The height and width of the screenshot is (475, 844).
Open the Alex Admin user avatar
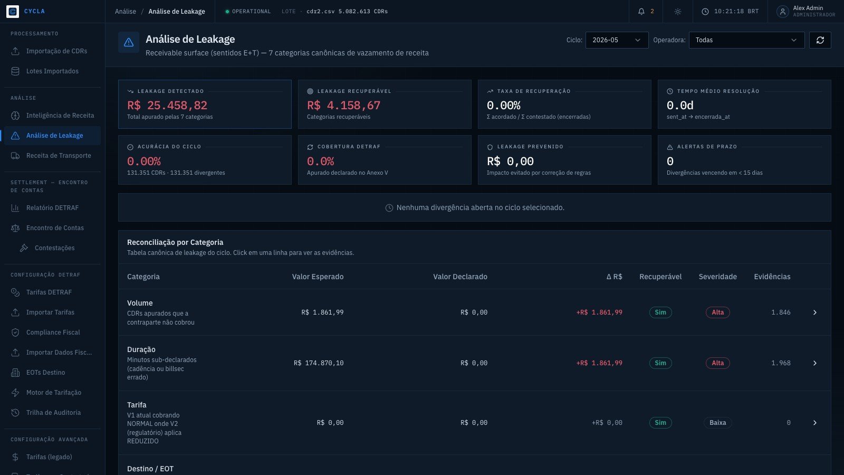coord(783,11)
